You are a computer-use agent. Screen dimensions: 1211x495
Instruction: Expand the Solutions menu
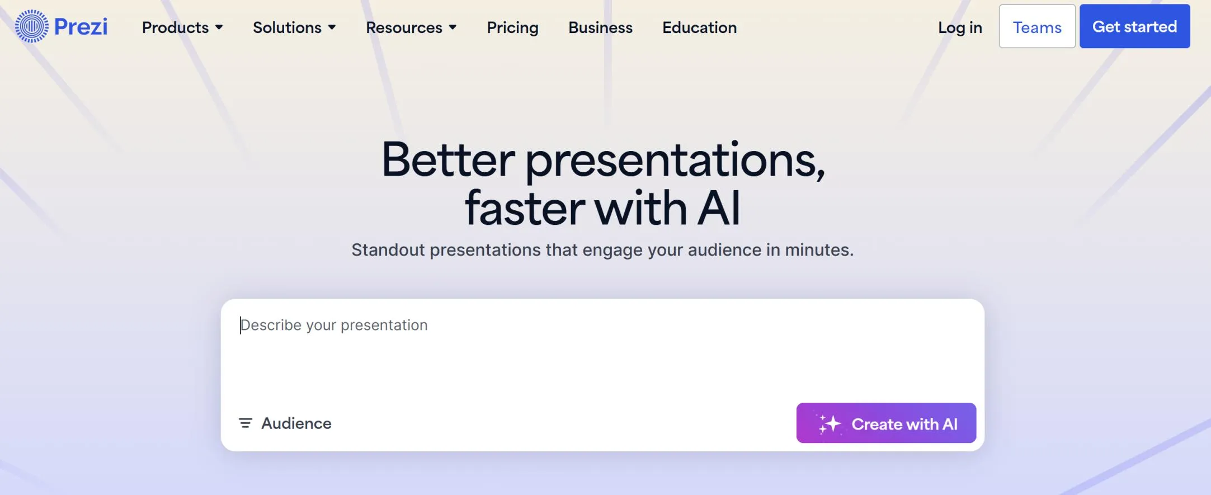pos(287,27)
